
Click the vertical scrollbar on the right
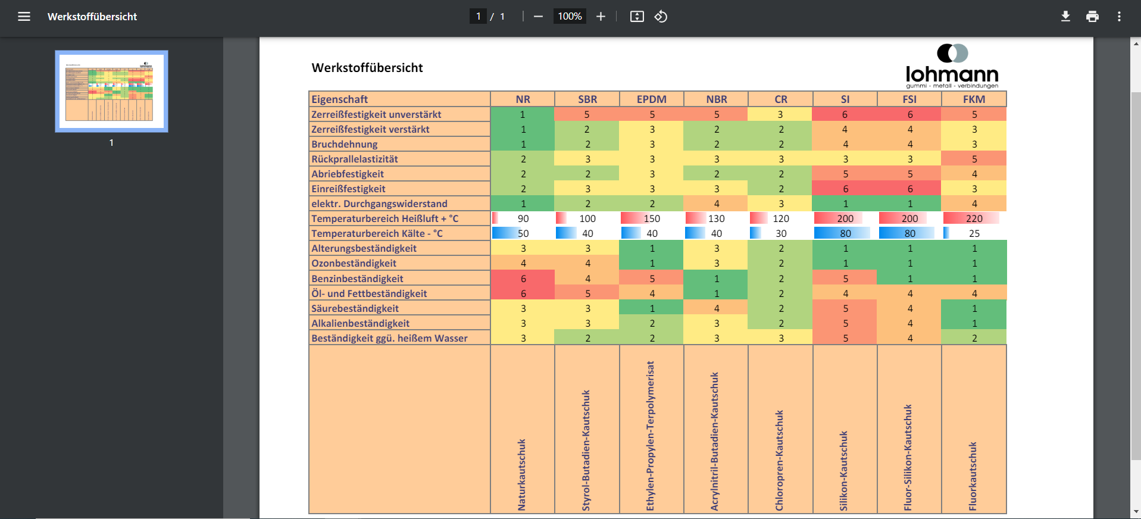pyautogui.click(x=1136, y=274)
